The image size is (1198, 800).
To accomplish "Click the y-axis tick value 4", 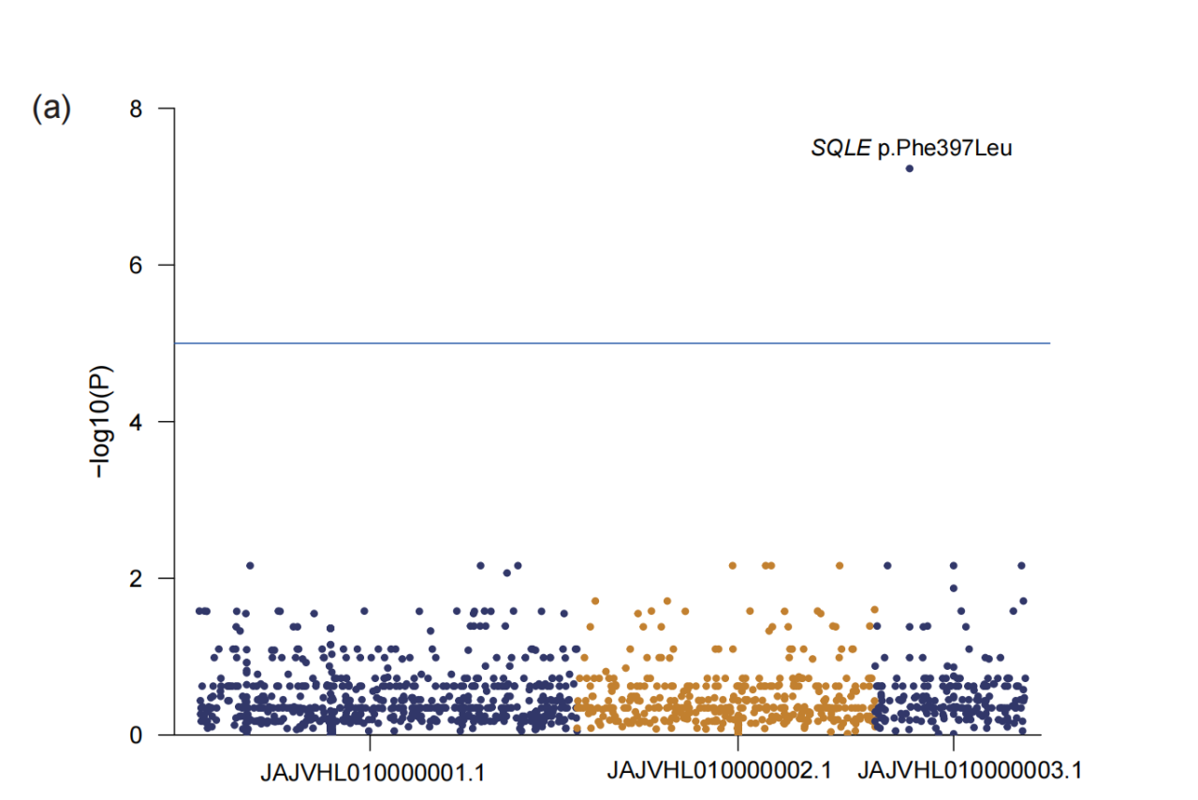I will click(x=138, y=422).
